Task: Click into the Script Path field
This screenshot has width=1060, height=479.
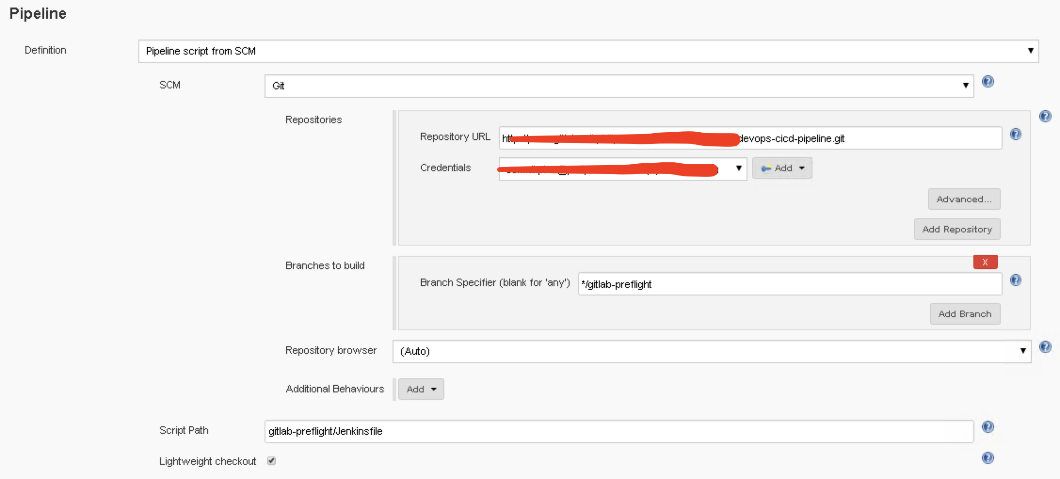Action: point(618,431)
